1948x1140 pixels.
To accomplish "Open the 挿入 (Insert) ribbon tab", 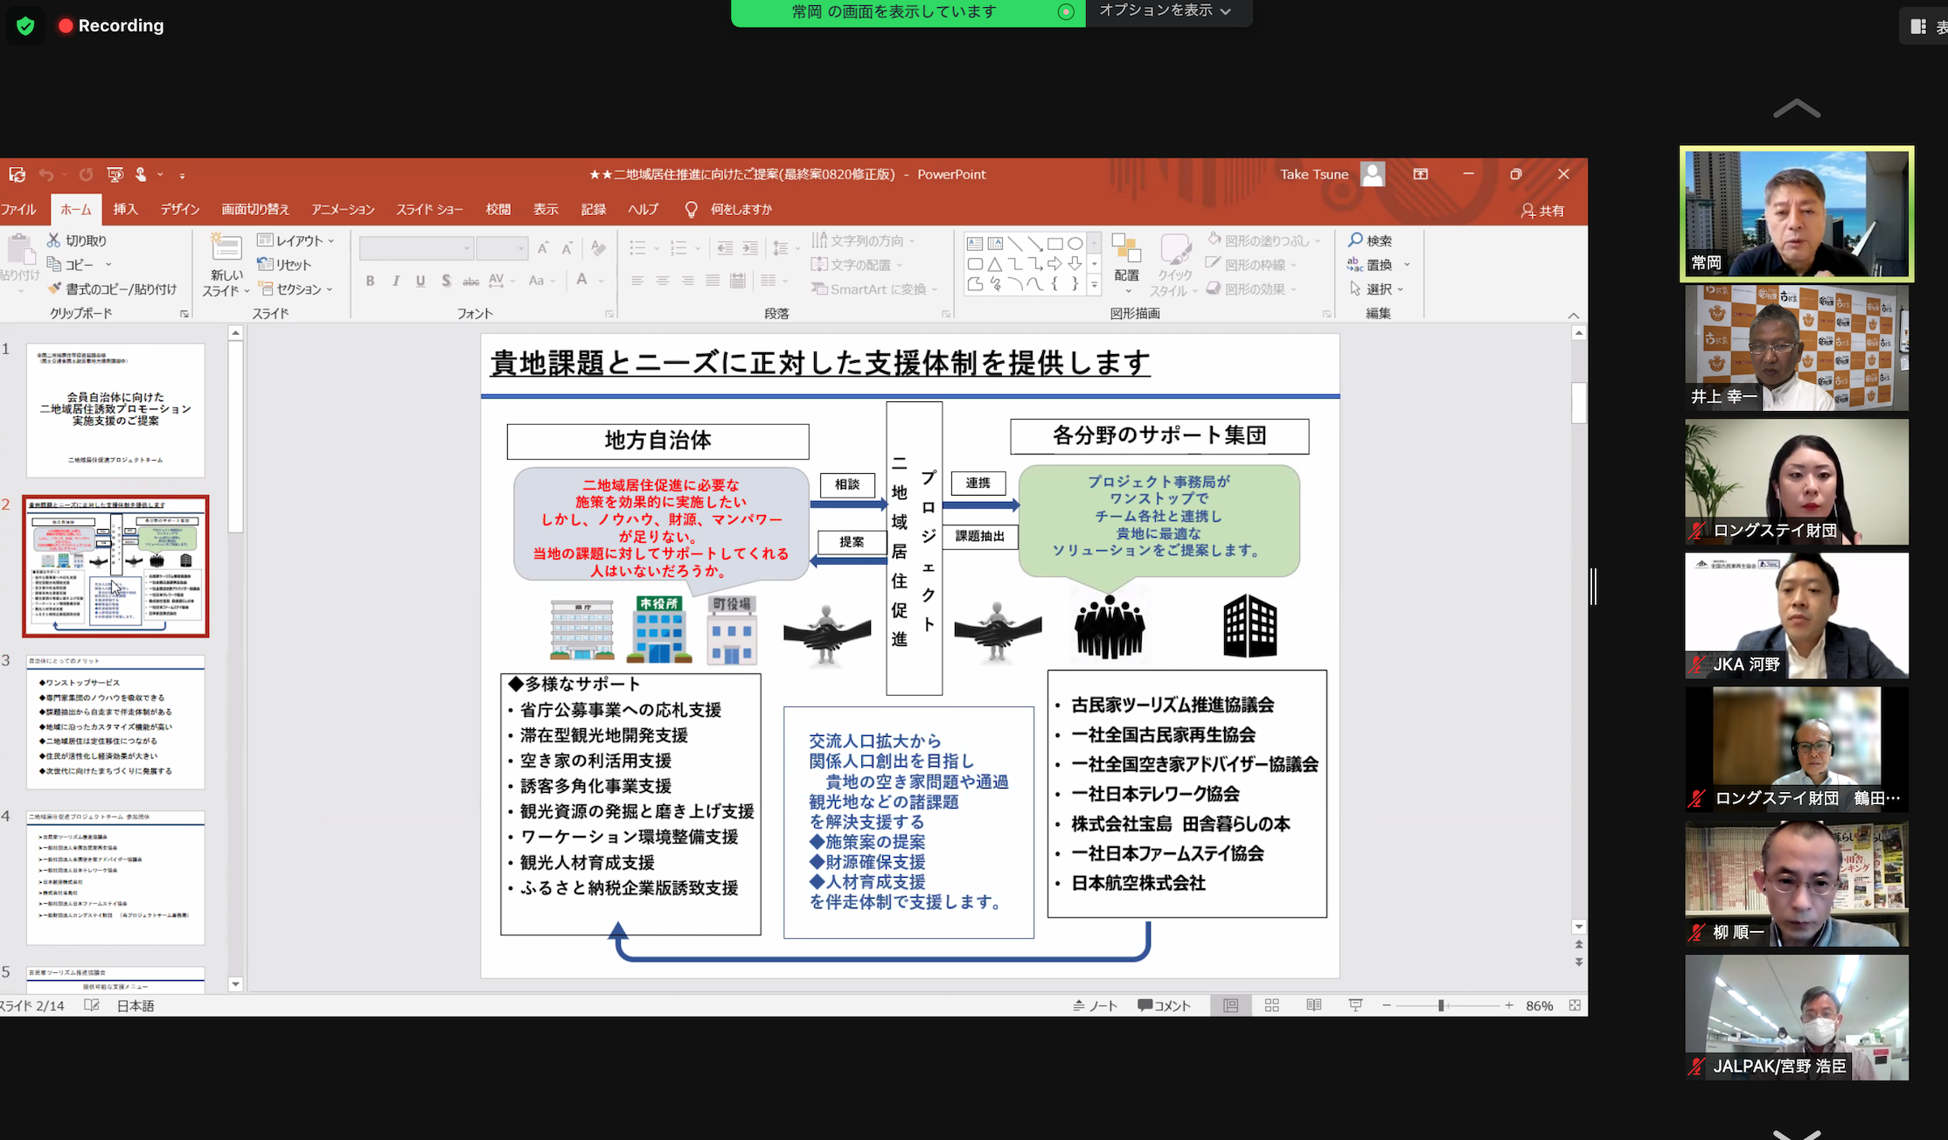I will (125, 209).
